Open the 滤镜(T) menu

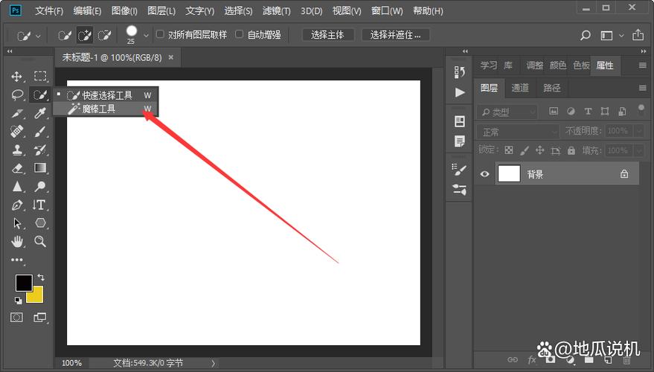(276, 11)
